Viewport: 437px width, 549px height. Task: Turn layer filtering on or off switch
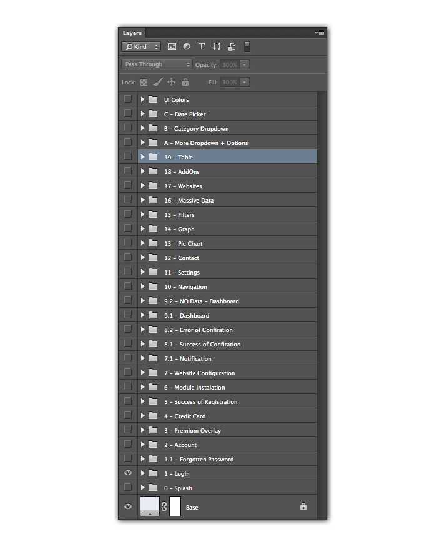coord(247,46)
